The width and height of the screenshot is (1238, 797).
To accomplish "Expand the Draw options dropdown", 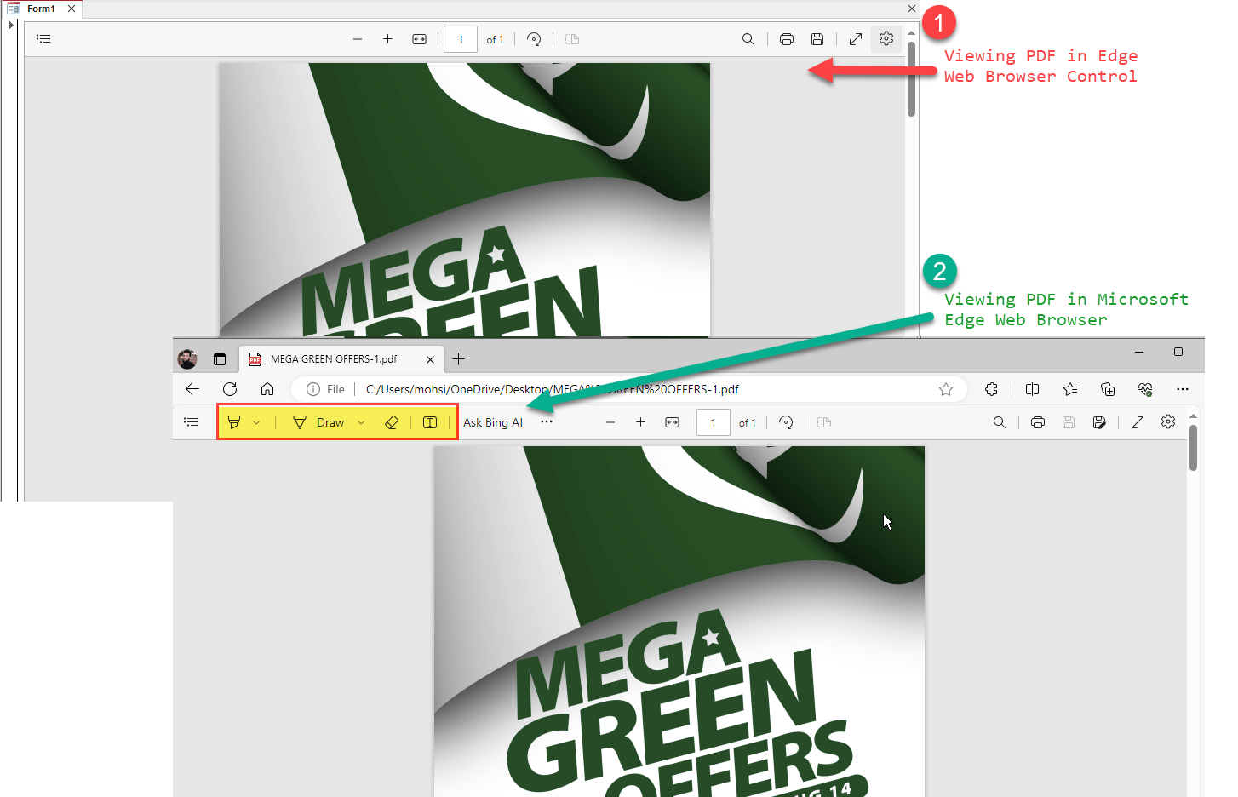I will 361,422.
